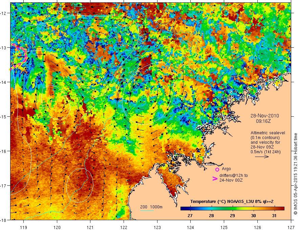
Task: Click the "0.5m/s (1kt 24h)" label
Action: 265,152
